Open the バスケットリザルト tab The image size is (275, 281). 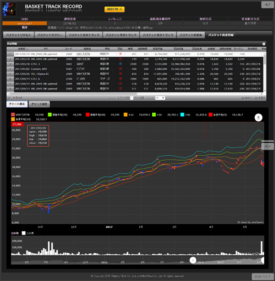point(19,35)
